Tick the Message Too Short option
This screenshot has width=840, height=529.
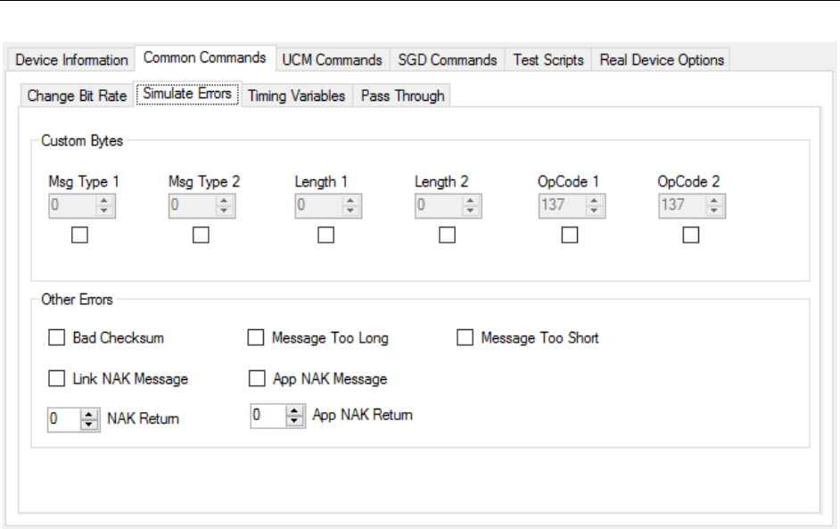pyautogui.click(x=465, y=338)
